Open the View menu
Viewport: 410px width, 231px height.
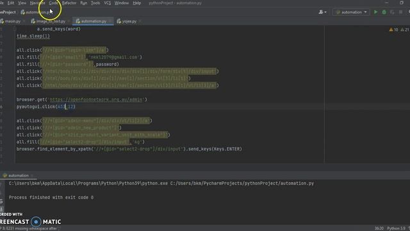(22, 3)
